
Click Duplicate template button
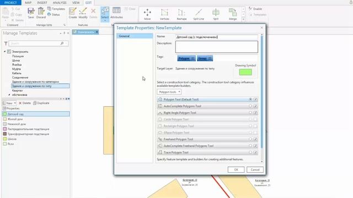pos(41,103)
